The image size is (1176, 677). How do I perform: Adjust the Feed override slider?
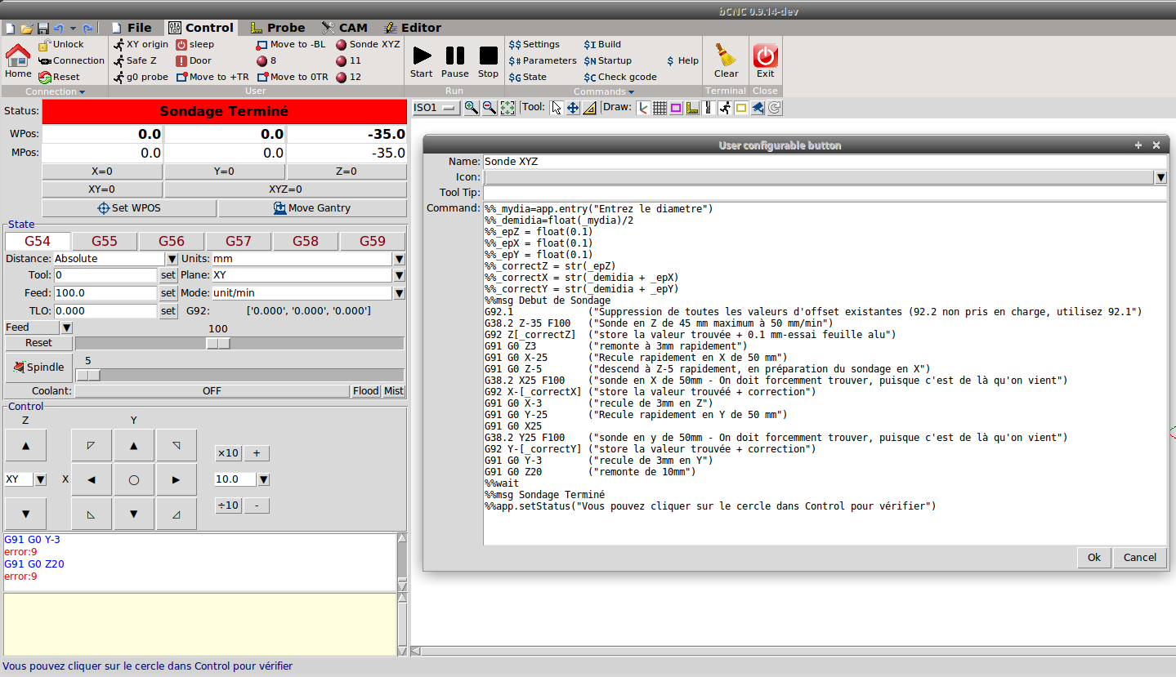pos(218,343)
